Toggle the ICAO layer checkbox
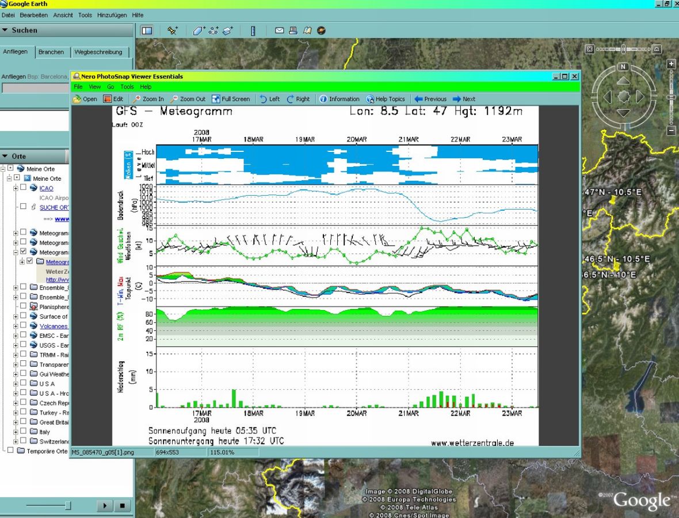This screenshot has width=679, height=518. 23,188
